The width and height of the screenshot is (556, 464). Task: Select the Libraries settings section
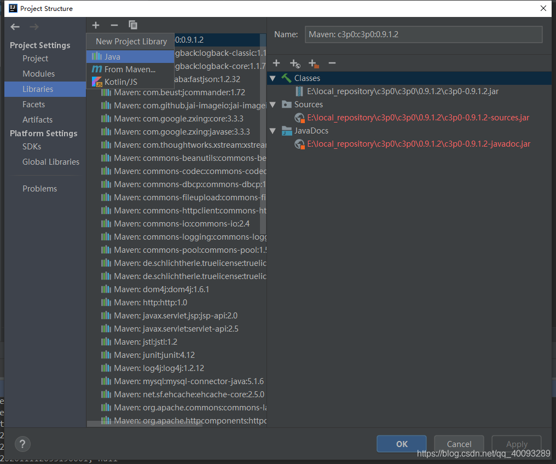tap(45, 89)
